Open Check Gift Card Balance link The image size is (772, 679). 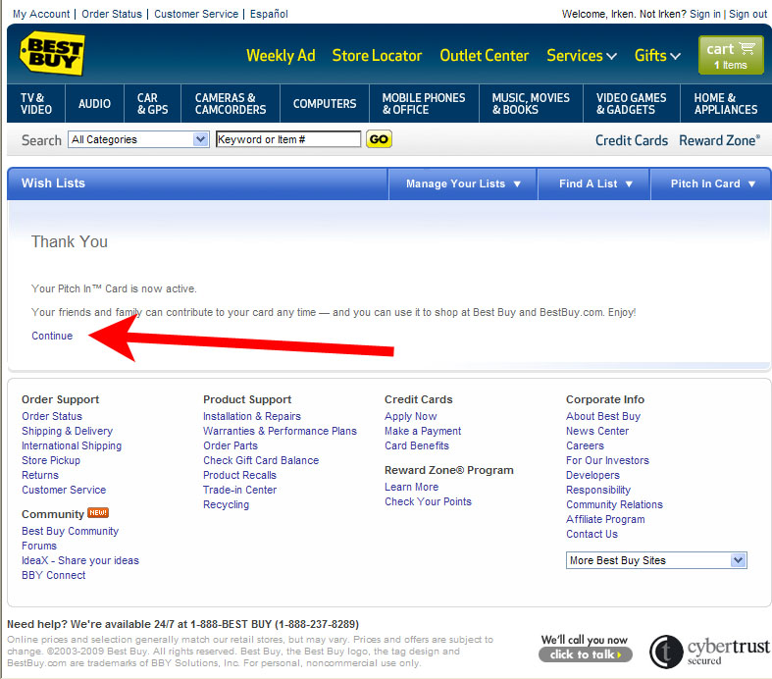(261, 460)
